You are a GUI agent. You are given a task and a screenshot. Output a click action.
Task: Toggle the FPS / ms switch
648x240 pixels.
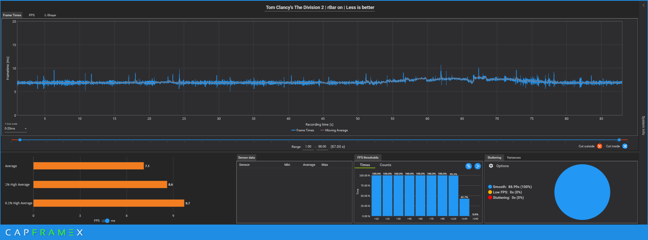[105, 221]
